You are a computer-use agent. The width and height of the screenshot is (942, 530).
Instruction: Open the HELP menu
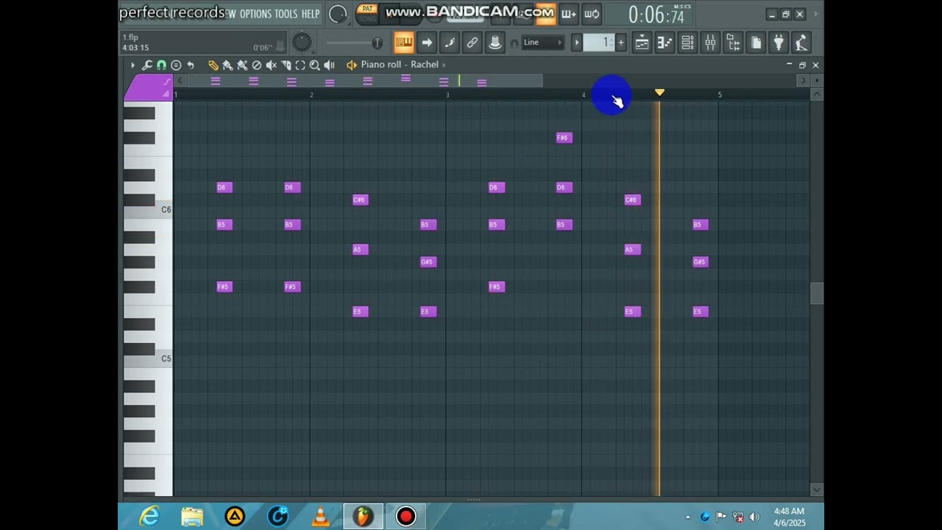coord(311,14)
